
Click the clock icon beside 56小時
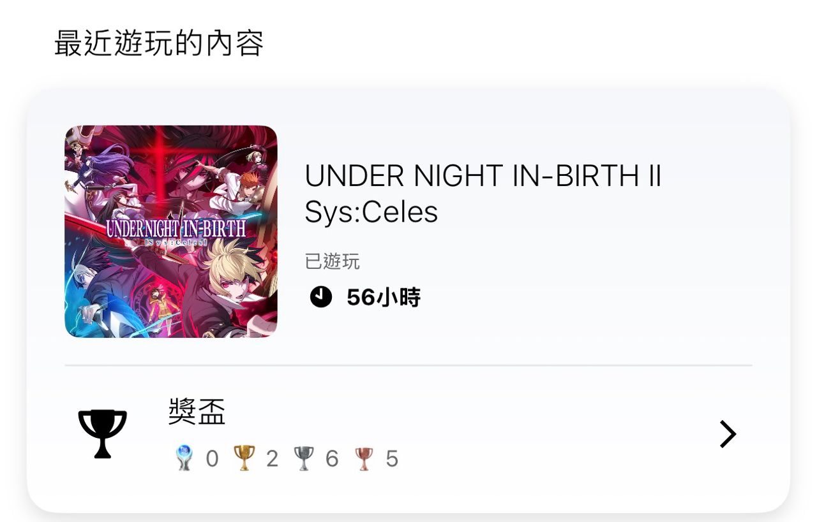(321, 297)
